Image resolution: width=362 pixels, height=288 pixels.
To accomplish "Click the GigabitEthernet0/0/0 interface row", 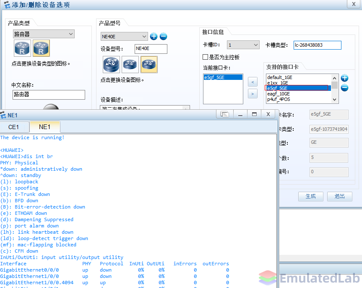I will pos(115,270).
